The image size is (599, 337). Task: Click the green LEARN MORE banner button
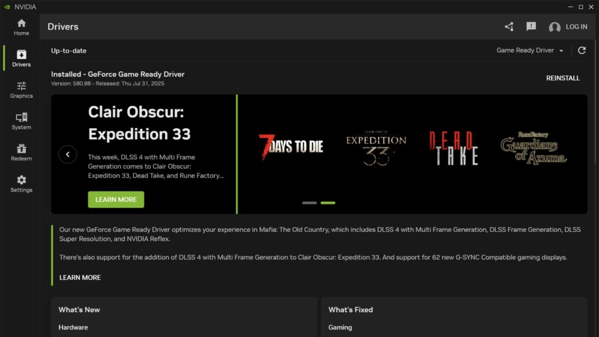116,200
